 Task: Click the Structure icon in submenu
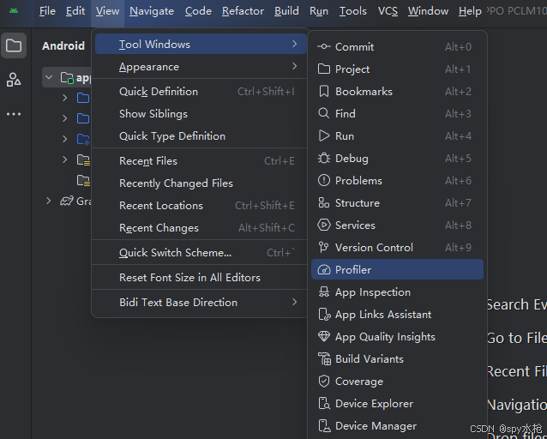(324, 202)
